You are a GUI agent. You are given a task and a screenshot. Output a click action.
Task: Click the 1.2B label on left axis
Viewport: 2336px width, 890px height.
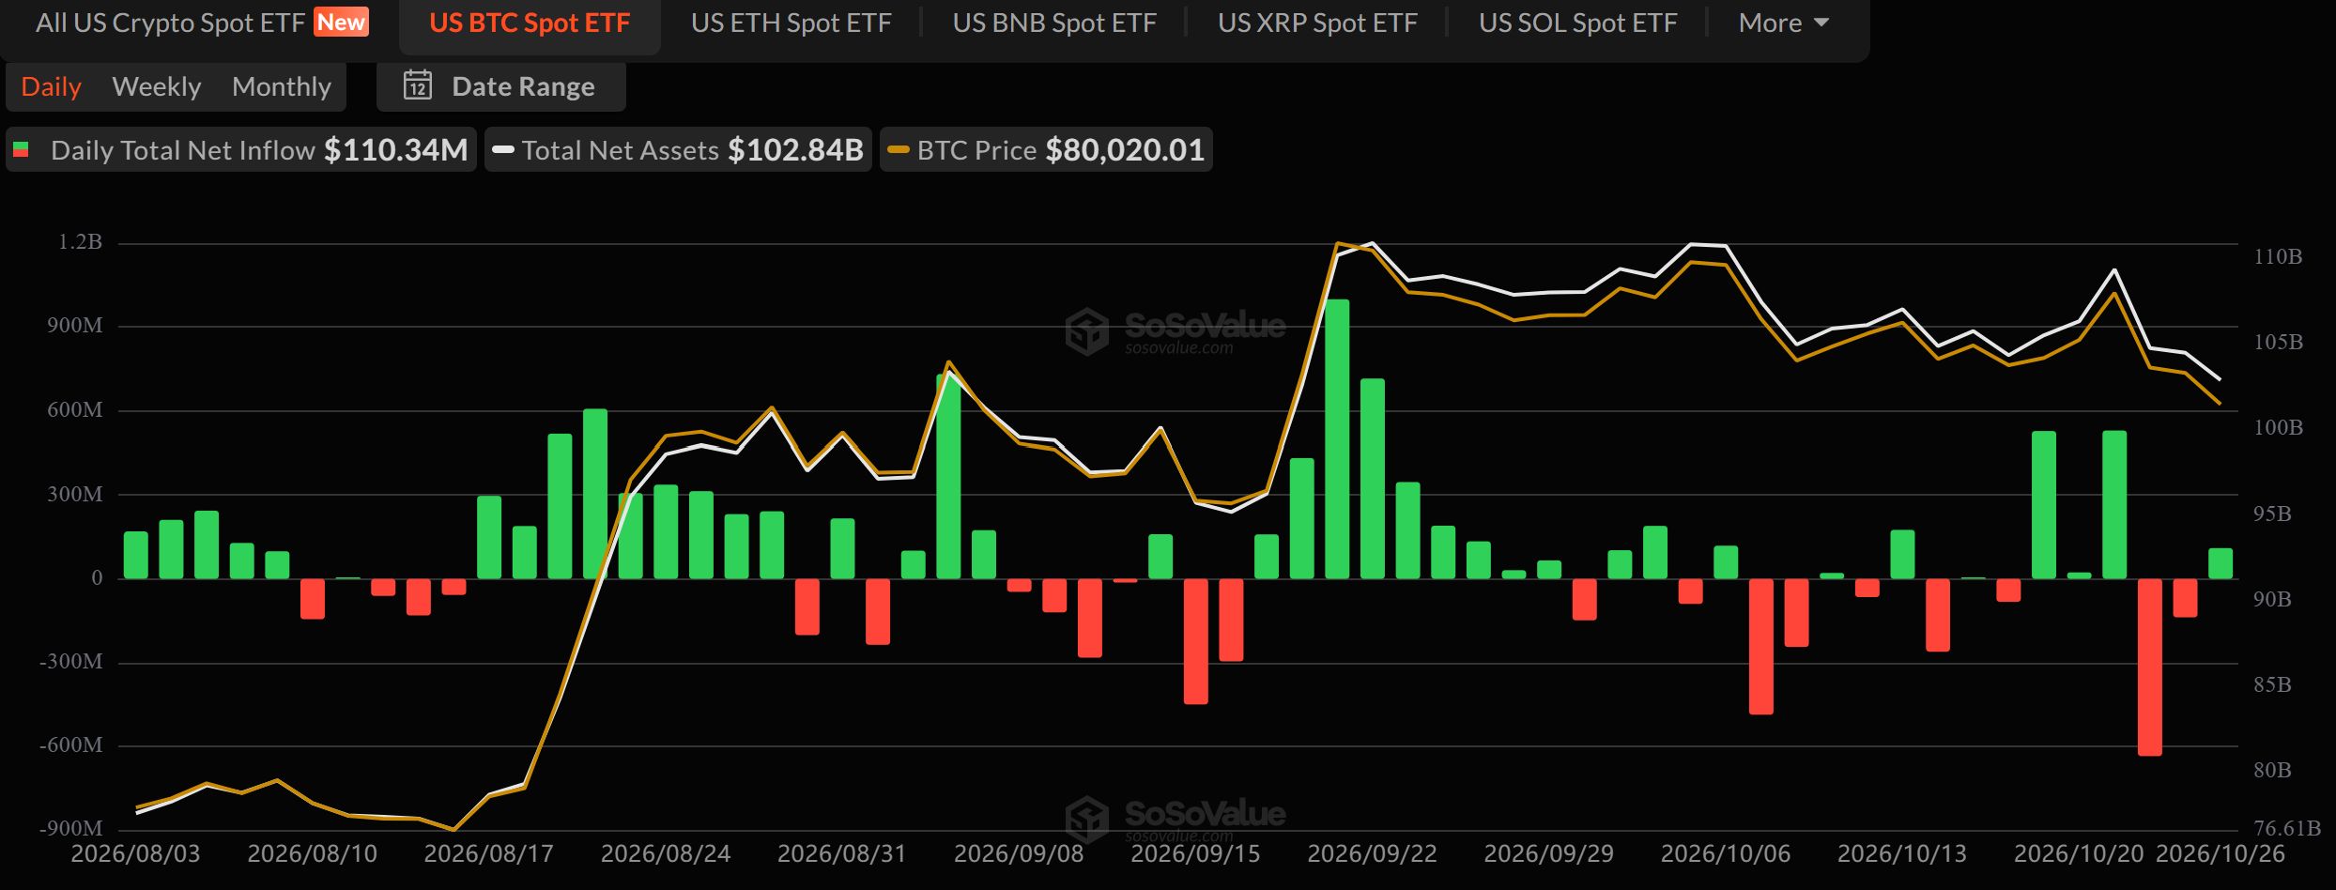click(80, 242)
